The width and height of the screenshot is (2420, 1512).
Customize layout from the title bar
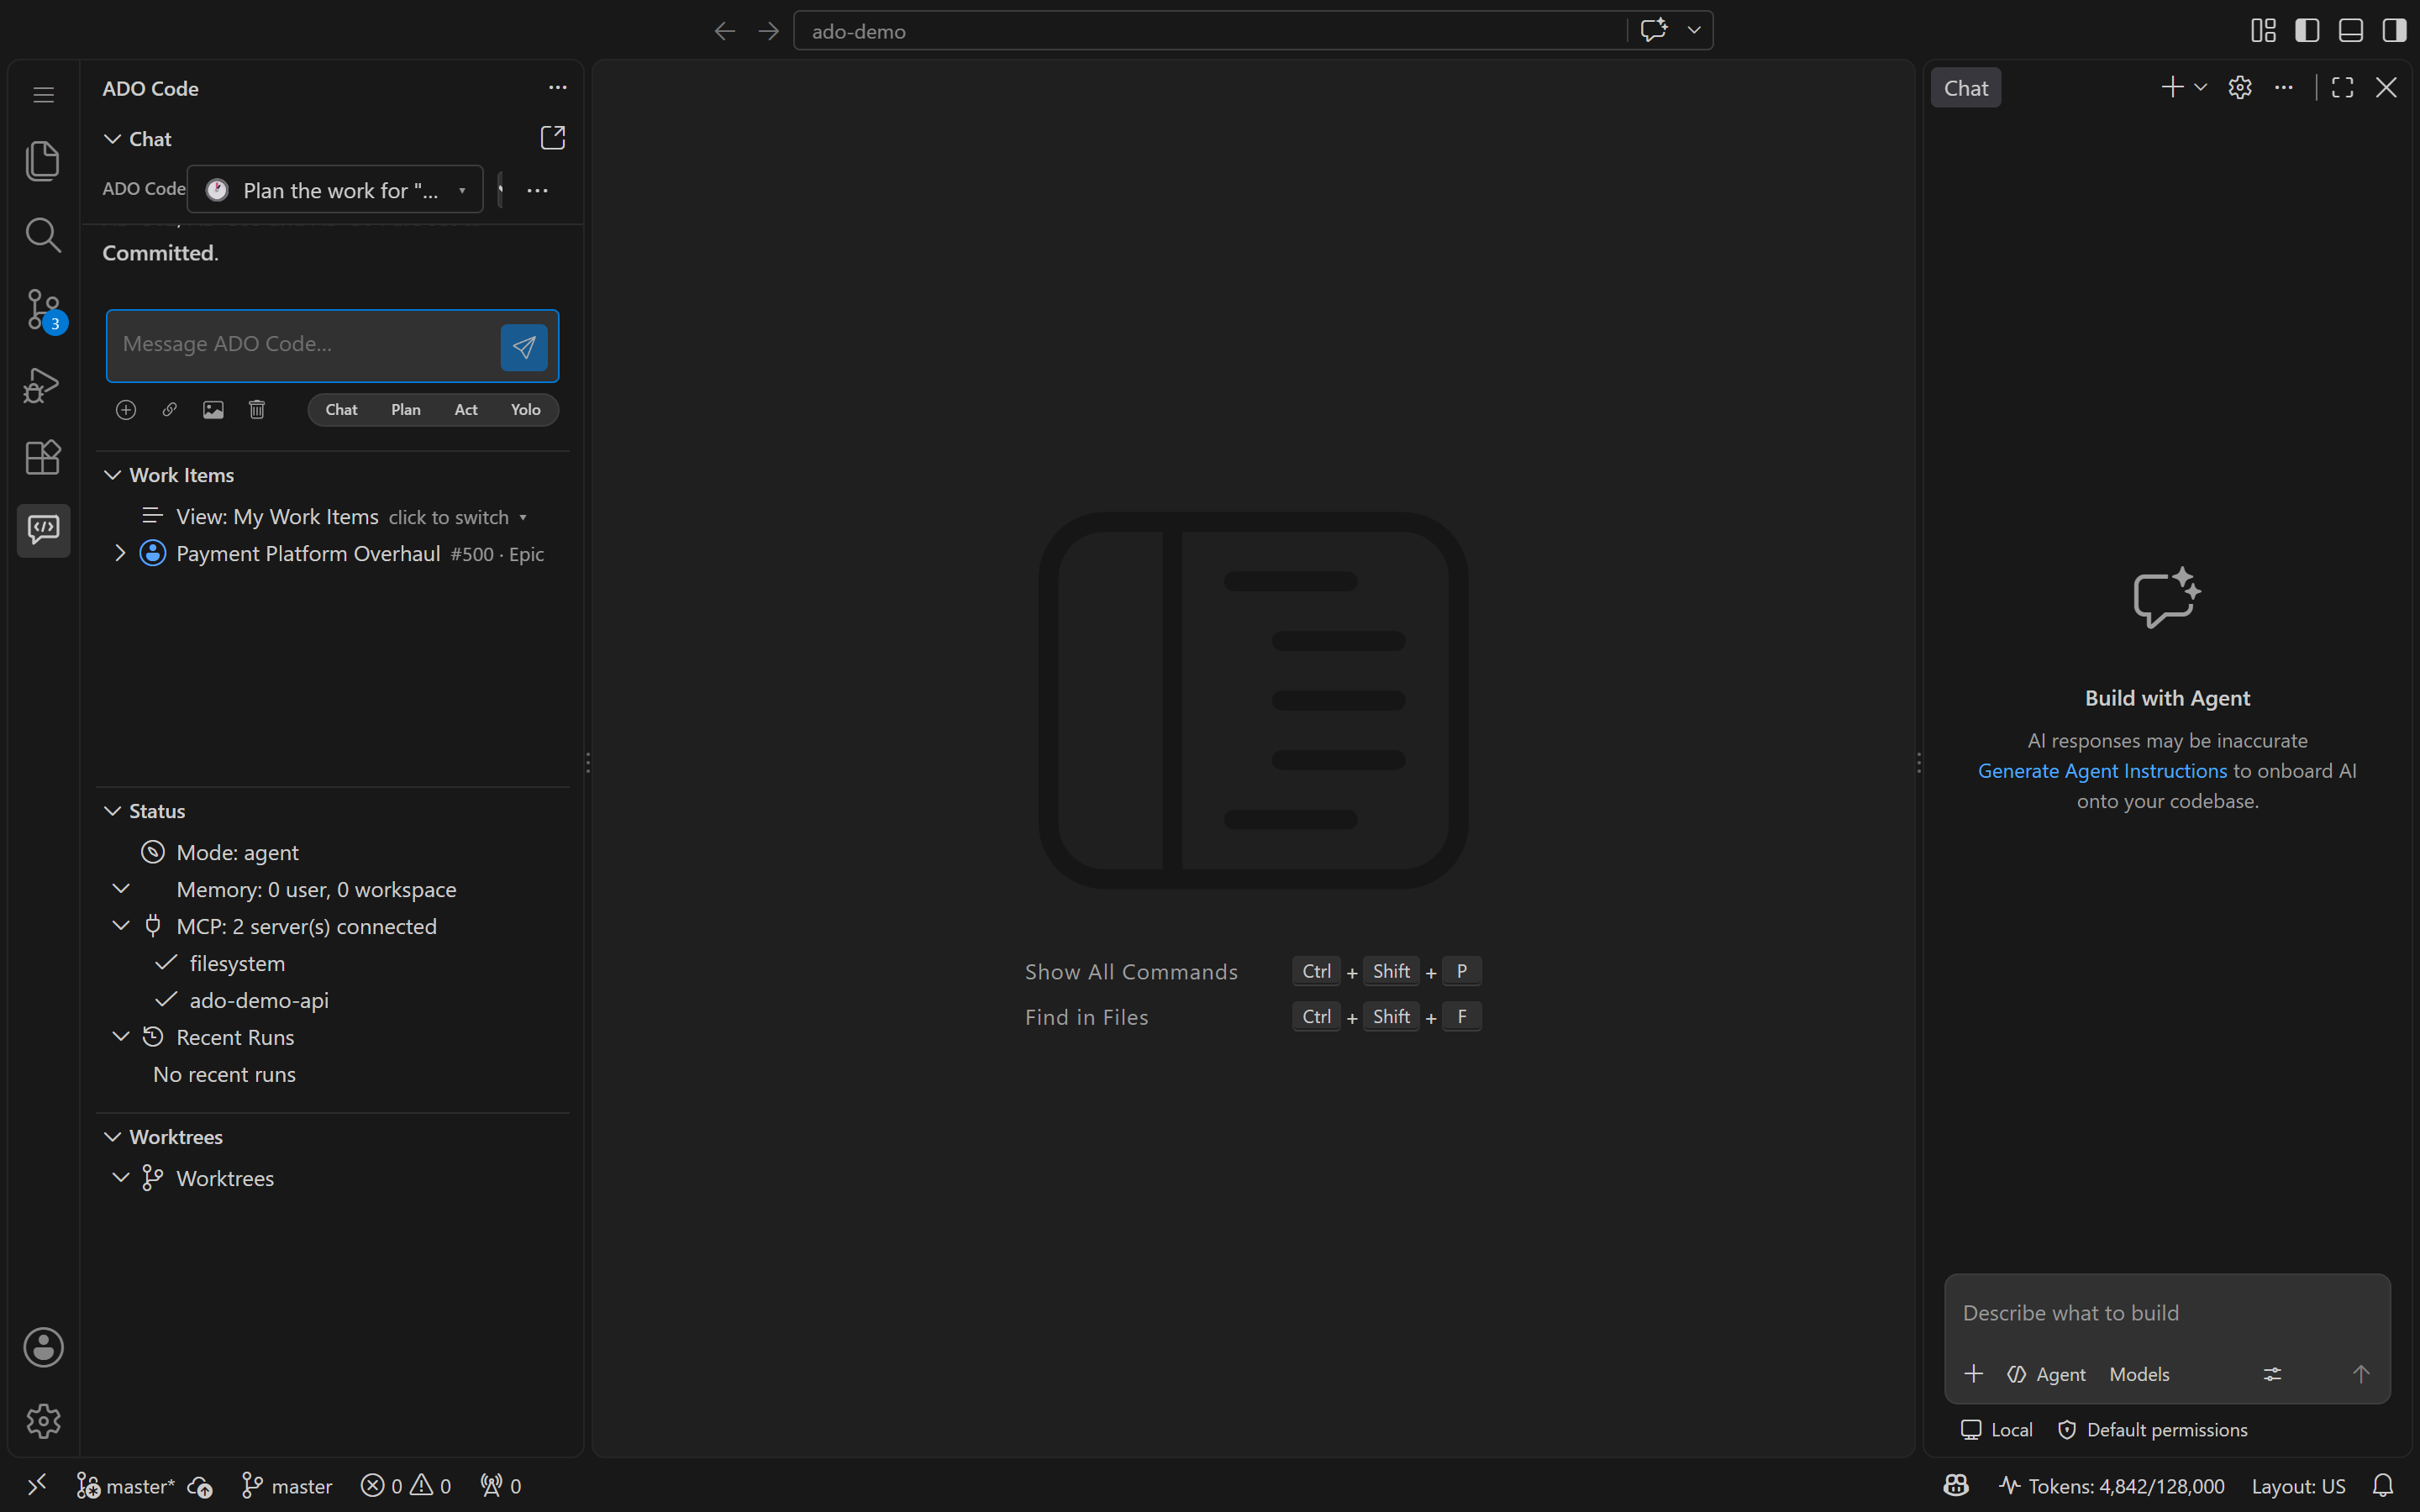click(x=2263, y=31)
